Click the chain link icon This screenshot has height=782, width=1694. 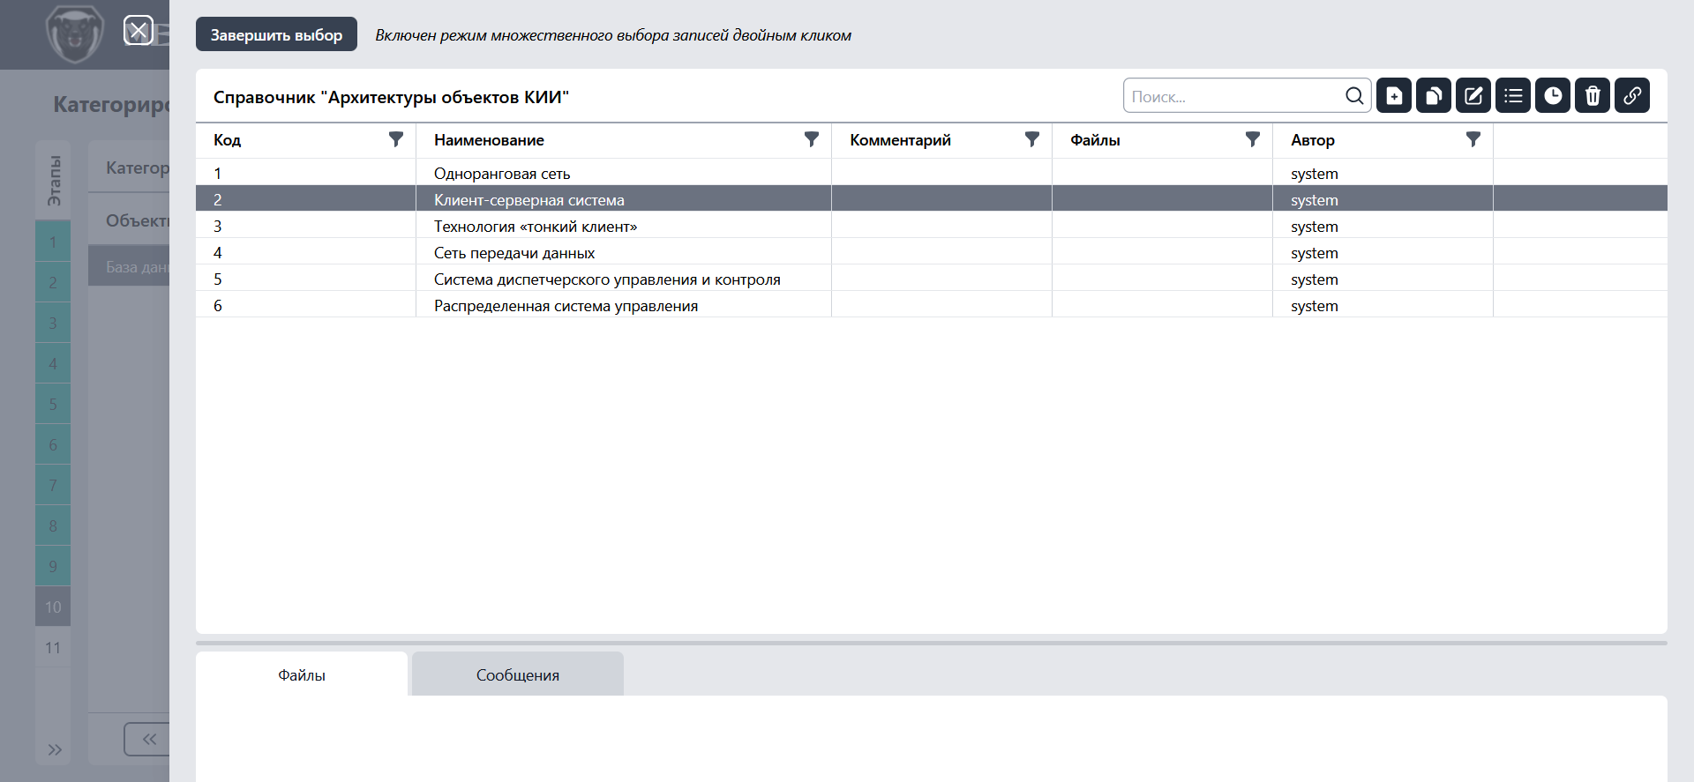tap(1632, 96)
